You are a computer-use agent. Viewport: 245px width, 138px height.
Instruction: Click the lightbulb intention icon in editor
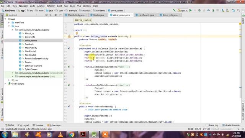coord(77,33)
